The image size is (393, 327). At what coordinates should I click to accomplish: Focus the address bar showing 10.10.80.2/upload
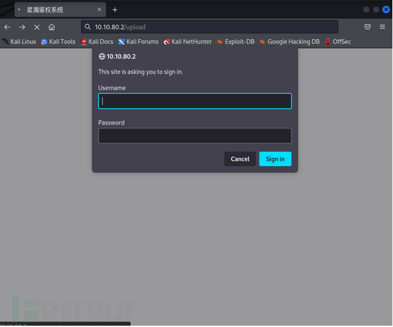point(209,27)
